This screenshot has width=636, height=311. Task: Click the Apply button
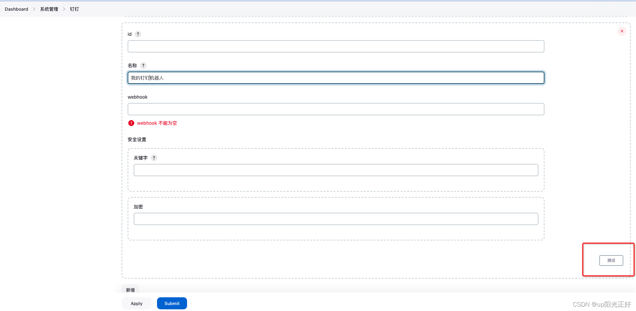pyautogui.click(x=137, y=303)
